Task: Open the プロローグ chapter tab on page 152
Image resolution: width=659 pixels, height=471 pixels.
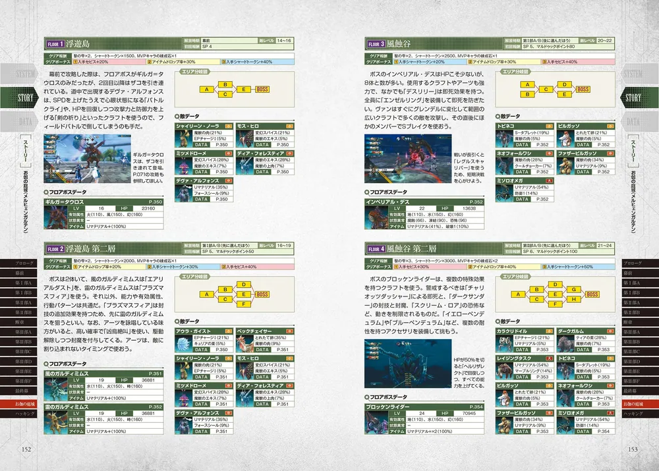Action: (19, 263)
